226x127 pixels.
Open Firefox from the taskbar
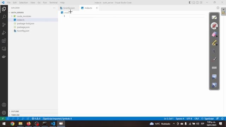tap(29, 124)
